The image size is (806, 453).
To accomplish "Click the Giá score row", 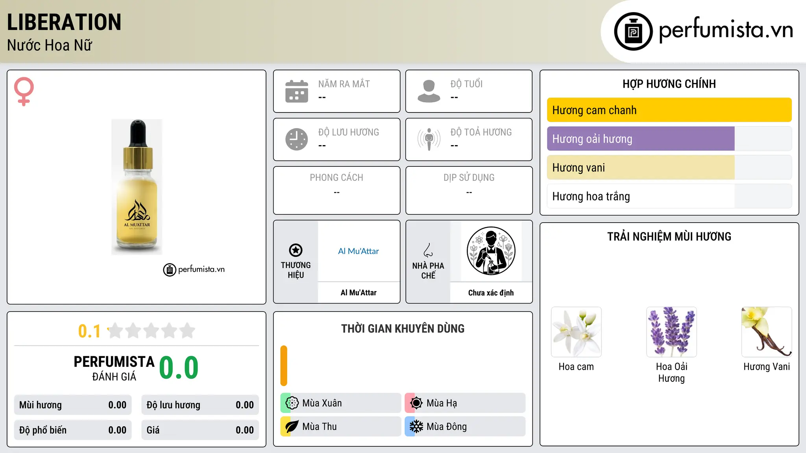I will (200, 430).
